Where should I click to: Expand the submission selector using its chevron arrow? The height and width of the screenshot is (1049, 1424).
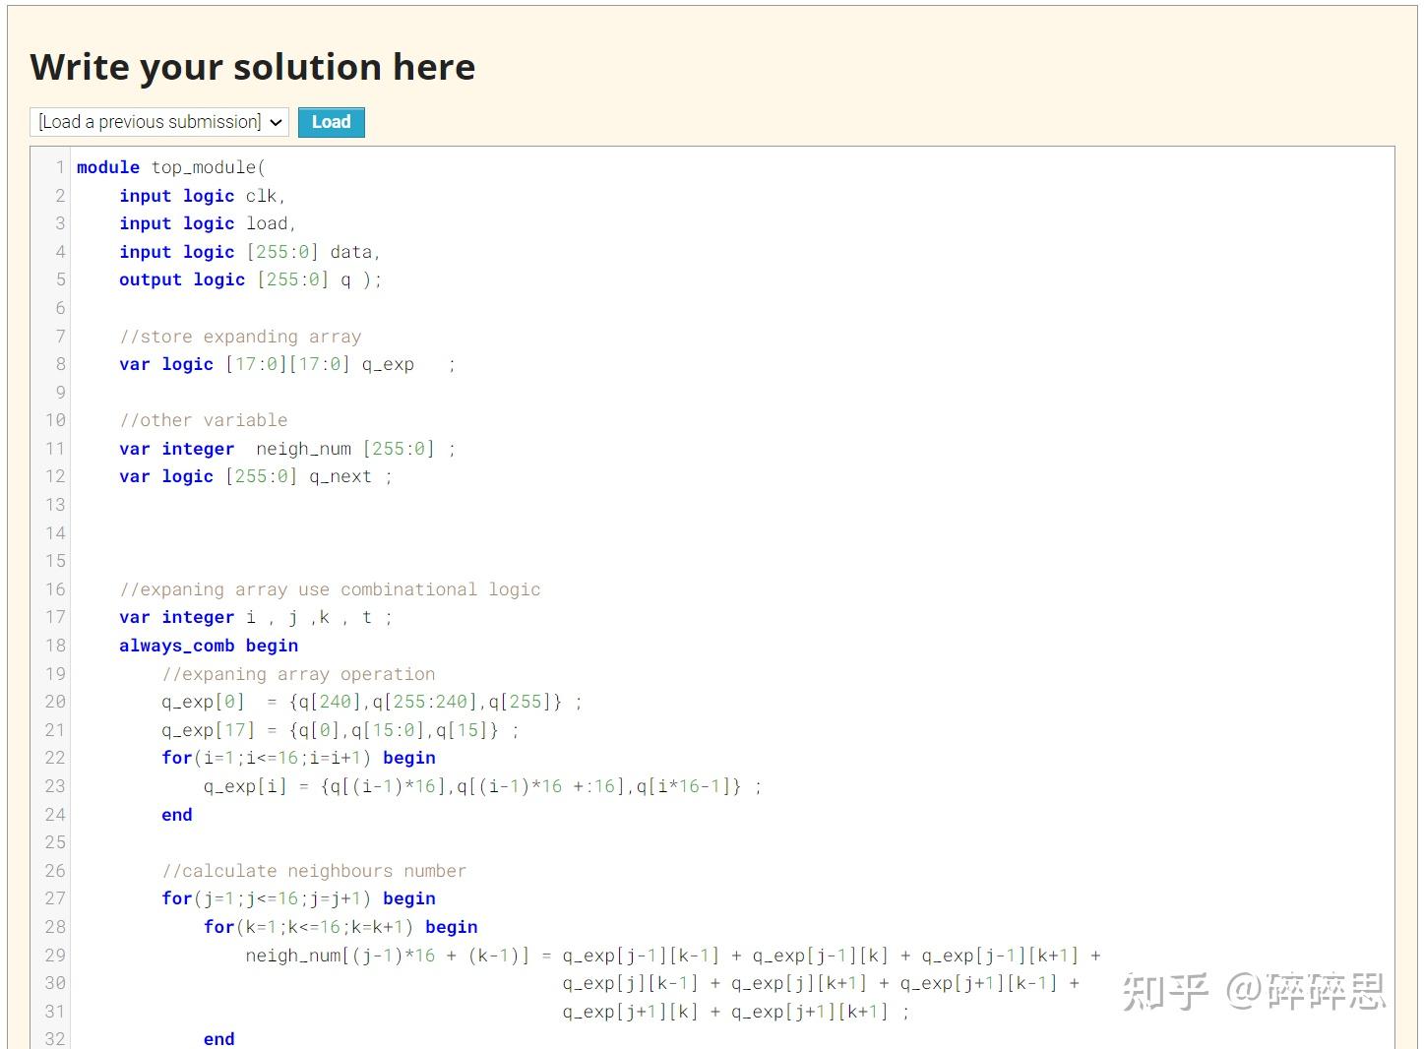click(276, 122)
